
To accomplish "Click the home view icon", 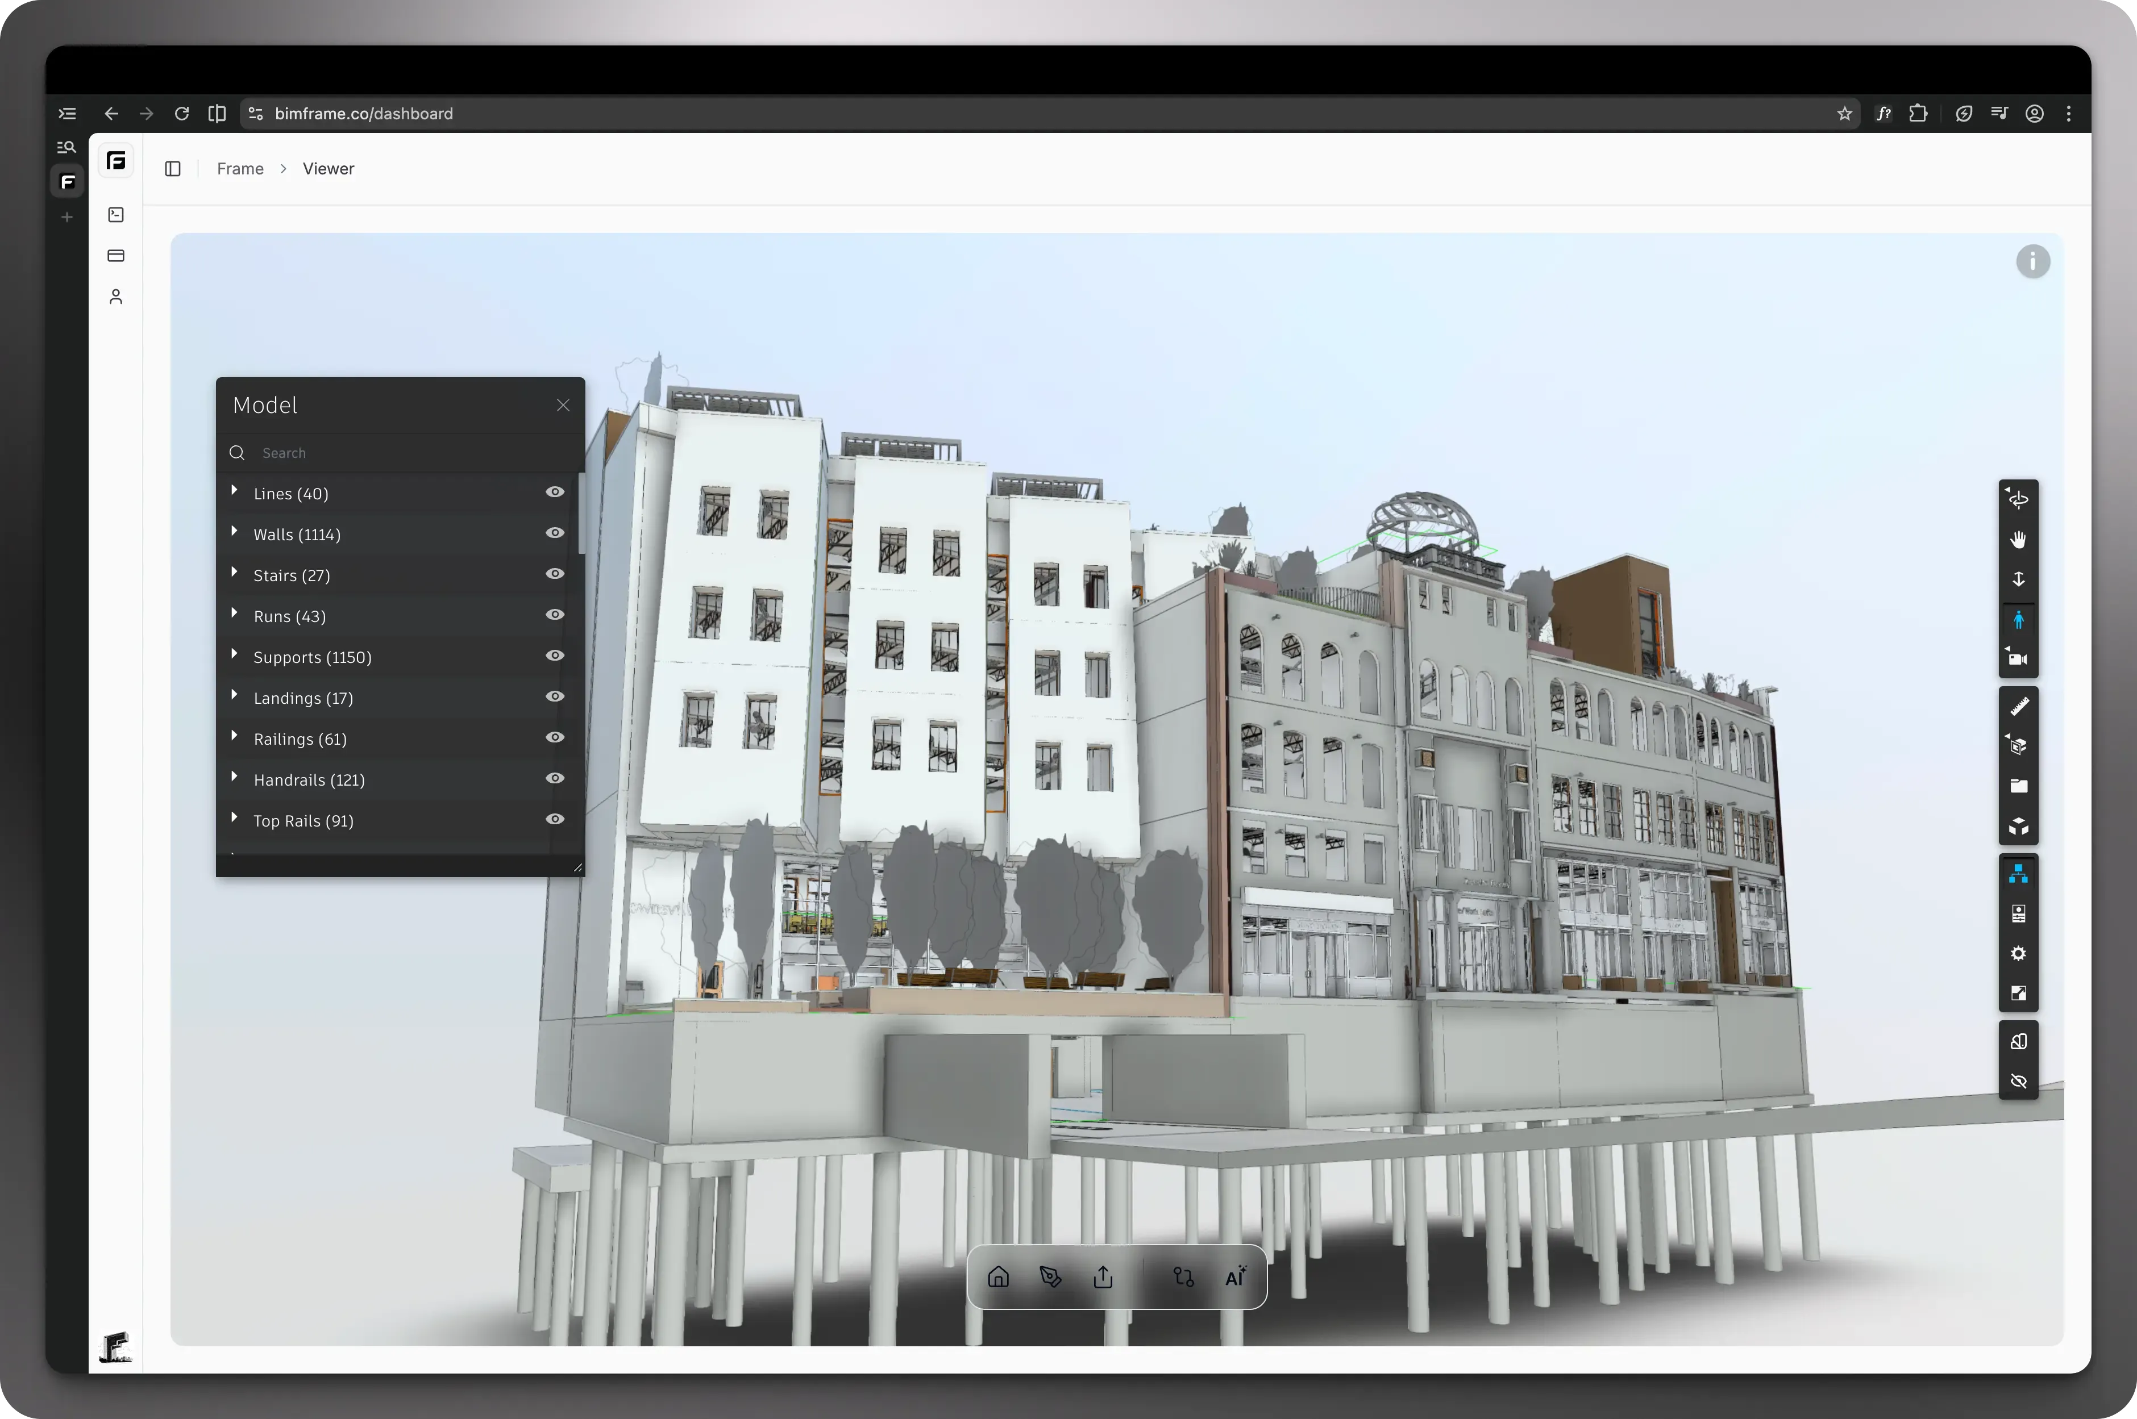I will (999, 1277).
